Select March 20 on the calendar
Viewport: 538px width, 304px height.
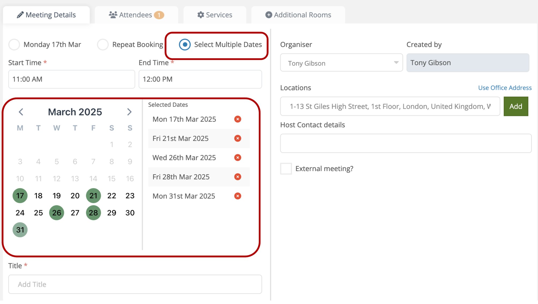(x=75, y=196)
